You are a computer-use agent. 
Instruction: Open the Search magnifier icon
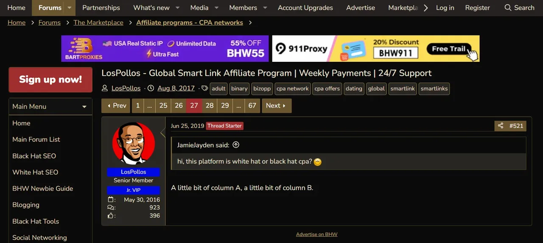pos(508,8)
